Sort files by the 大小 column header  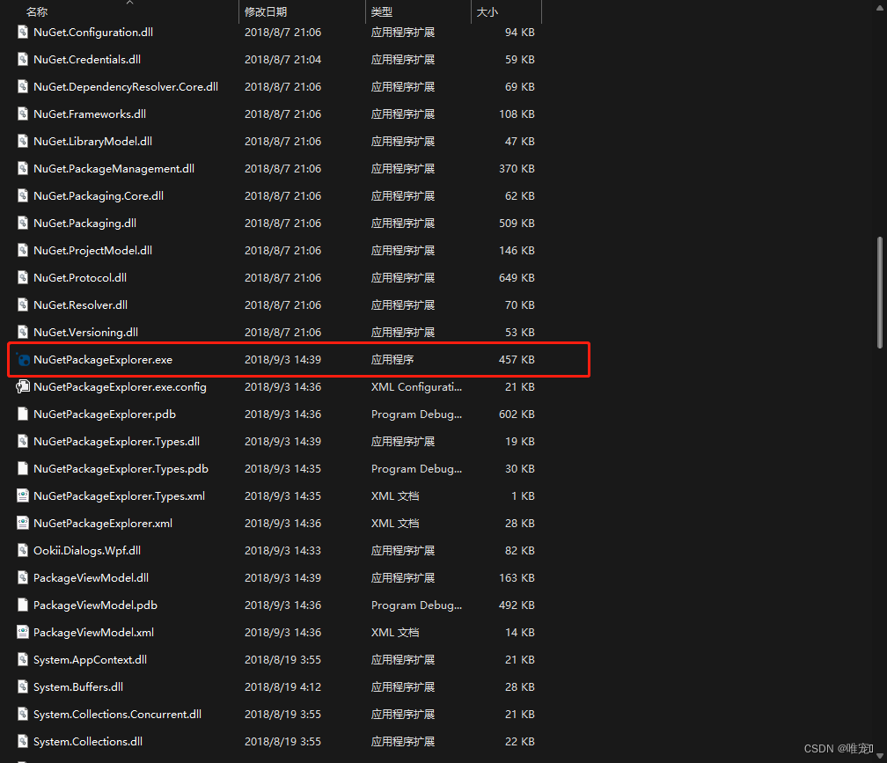[487, 11]
